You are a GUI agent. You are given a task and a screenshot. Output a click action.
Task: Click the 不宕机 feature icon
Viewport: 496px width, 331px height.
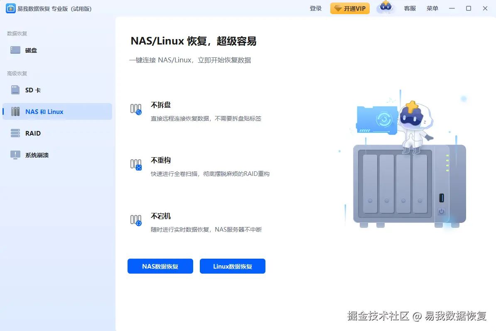point(136,220)
